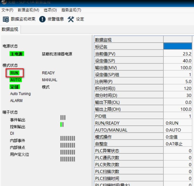The height and width of the screenshot is (186, 194).
Task: Click the READY mode label
Action: click(x=48, y=73)
